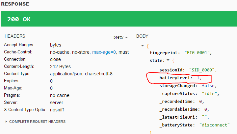Click the 200 OK status banner
Viewport: 237px width, 134px height.
point(119,19)
